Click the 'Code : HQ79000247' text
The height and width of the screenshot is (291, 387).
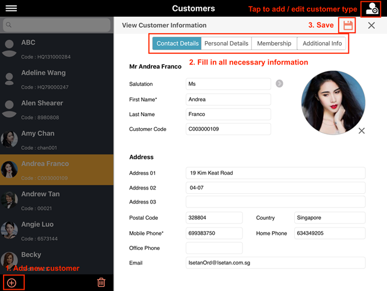(45, 88)
